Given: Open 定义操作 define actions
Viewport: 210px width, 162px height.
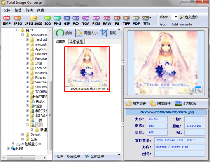Looking at the screenshot, I should [189, 17].
